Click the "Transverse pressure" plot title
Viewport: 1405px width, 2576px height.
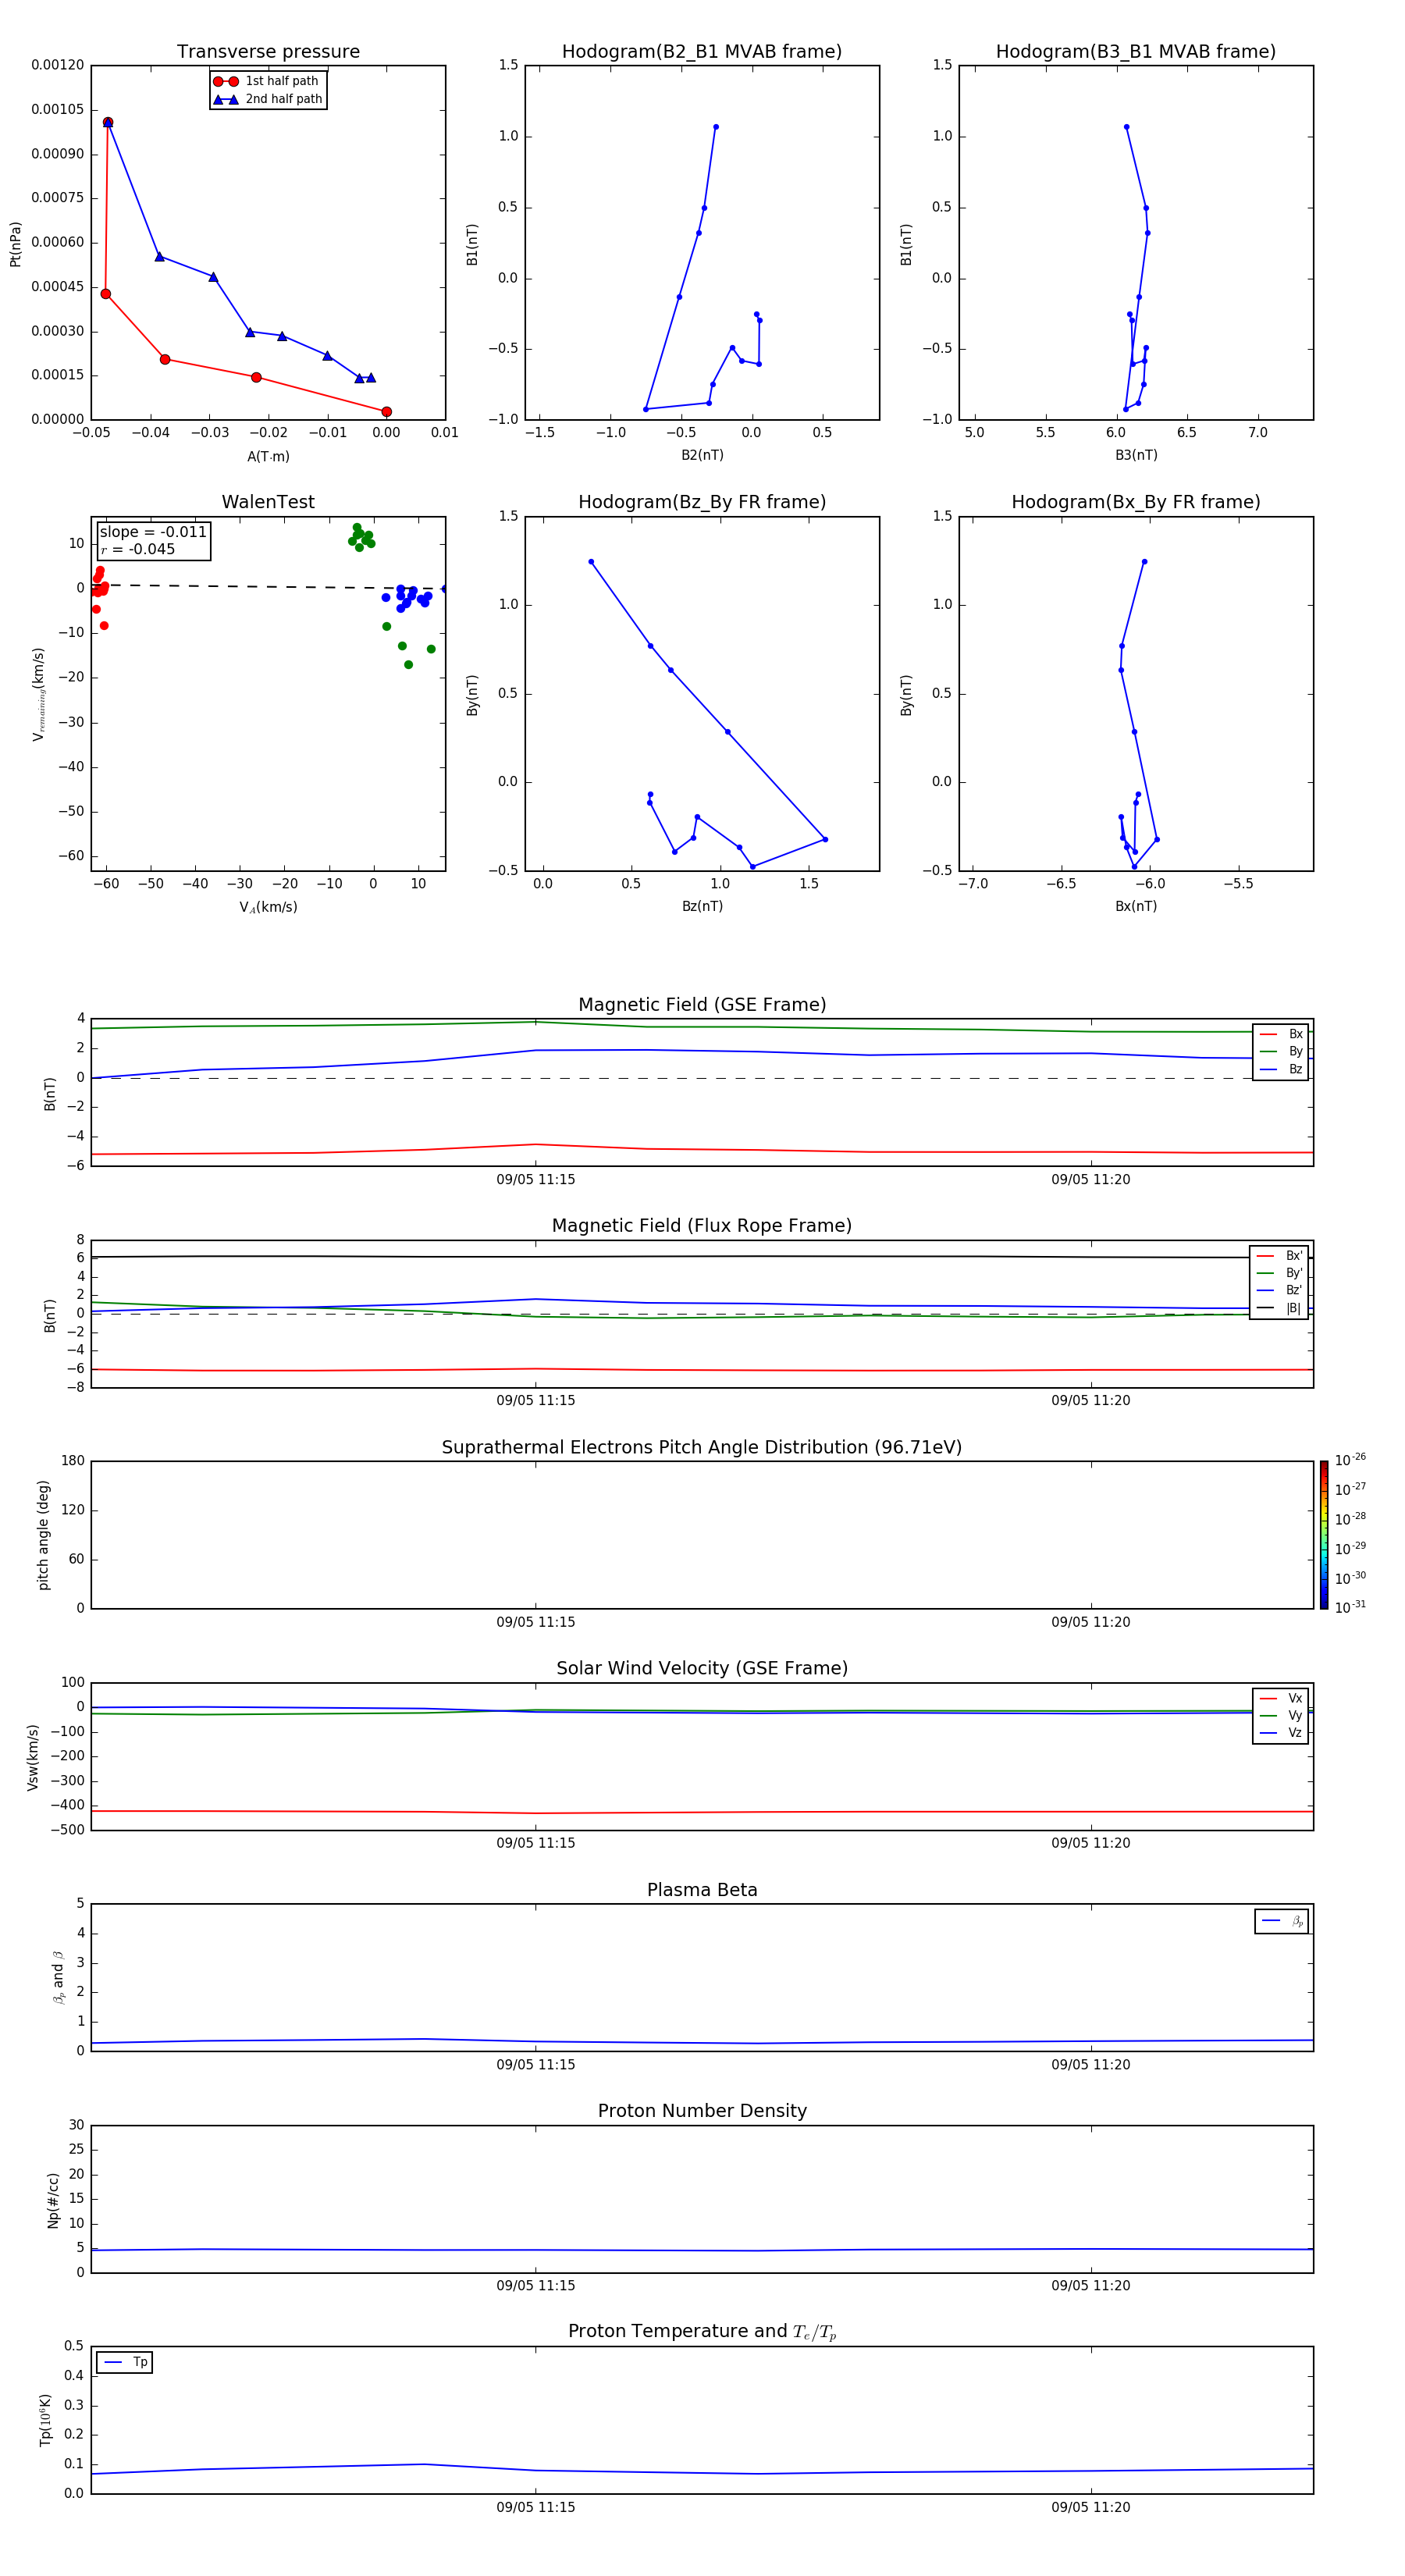point(268,52)
